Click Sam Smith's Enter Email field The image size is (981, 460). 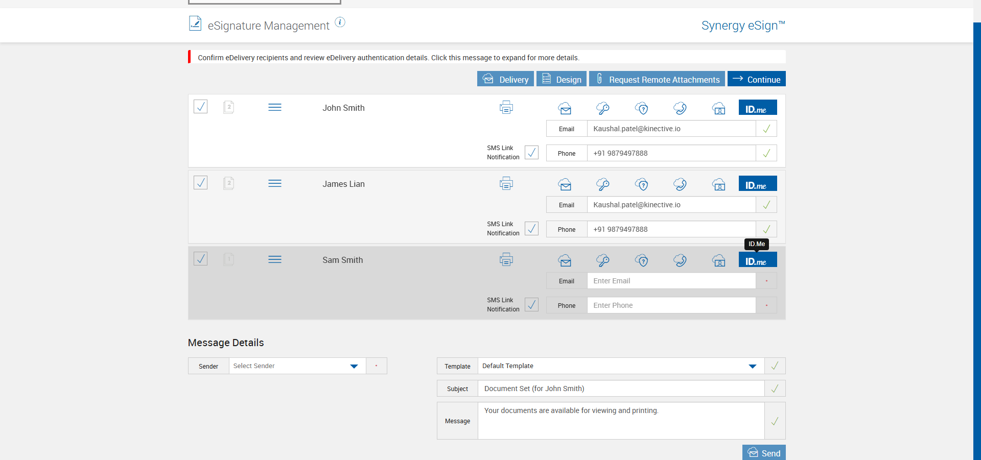[x=671, y=281]
